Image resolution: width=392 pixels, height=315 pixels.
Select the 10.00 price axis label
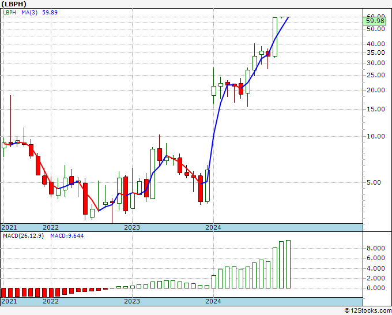376,136
